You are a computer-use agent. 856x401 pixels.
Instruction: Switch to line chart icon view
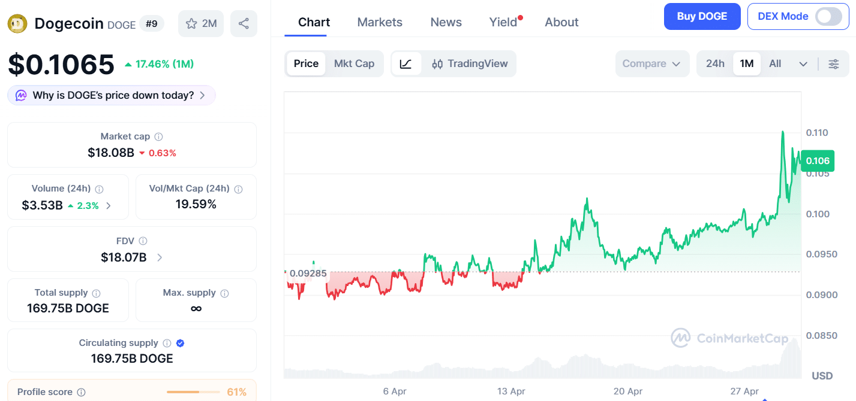pos(406,64)
